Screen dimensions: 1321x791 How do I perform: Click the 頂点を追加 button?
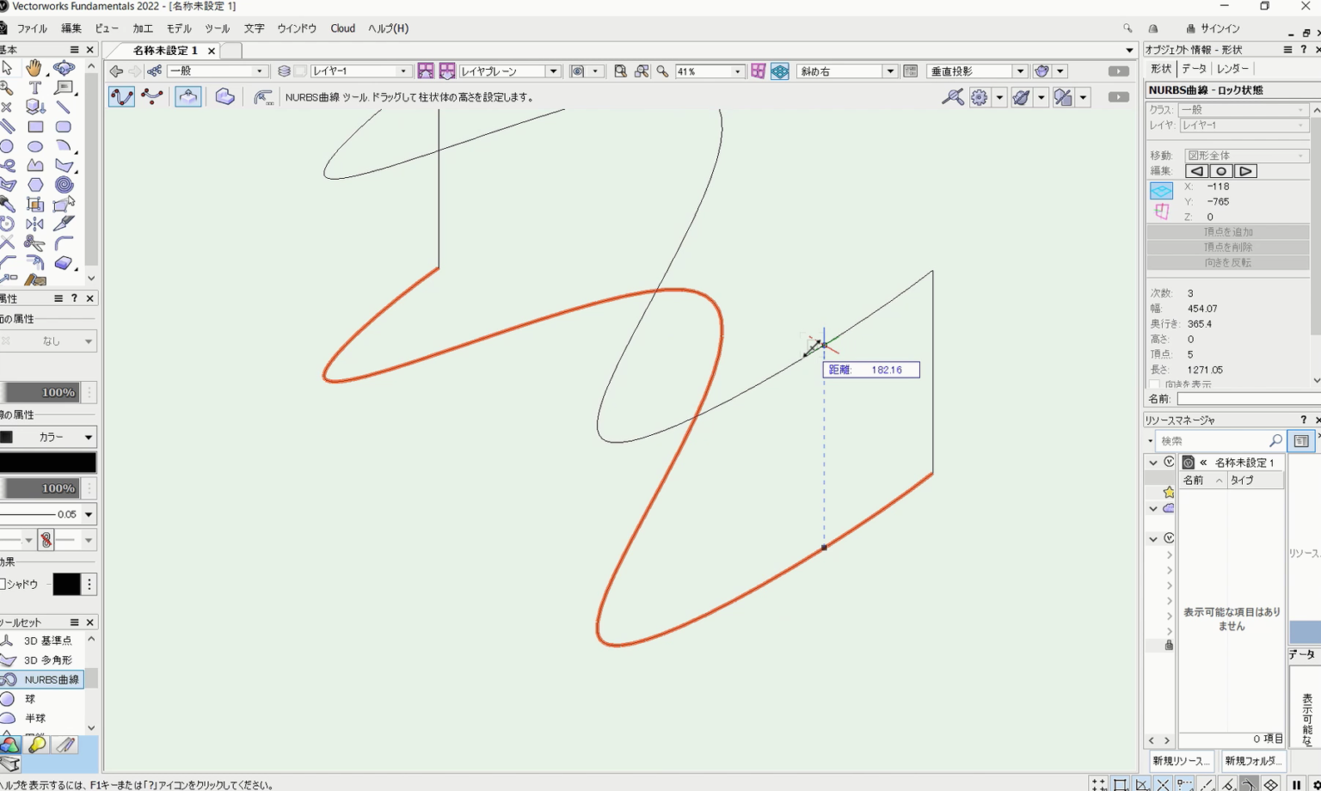click(1228, 231)
